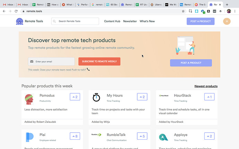The image size is (239, 149).
Task: Switch to the 'What I' browser tab
Action: 68,5
